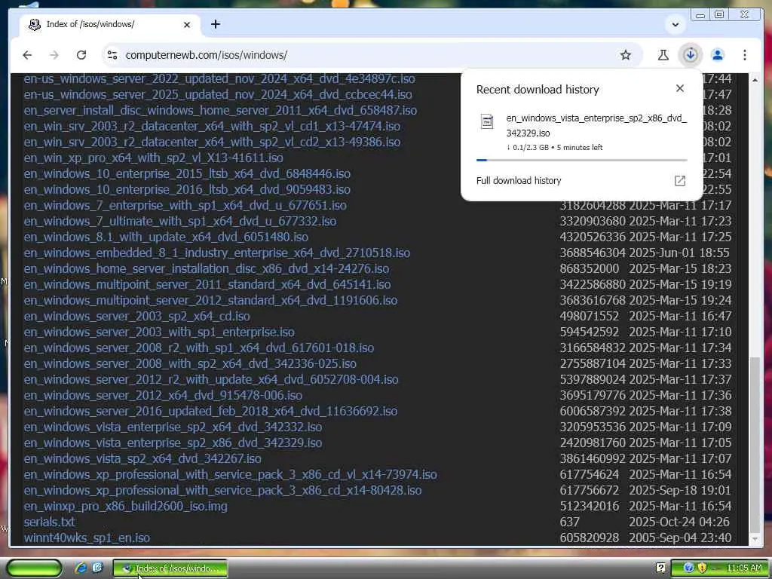Download windows_10_enterprise_2016_ltsb ISO

point(187,189)
